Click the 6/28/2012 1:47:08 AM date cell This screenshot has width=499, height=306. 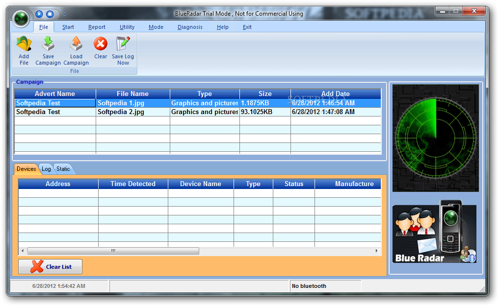(x=336, y=112)
